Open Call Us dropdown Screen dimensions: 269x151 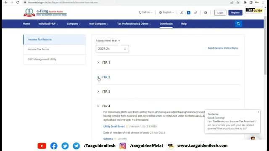[x=145, y=13]
